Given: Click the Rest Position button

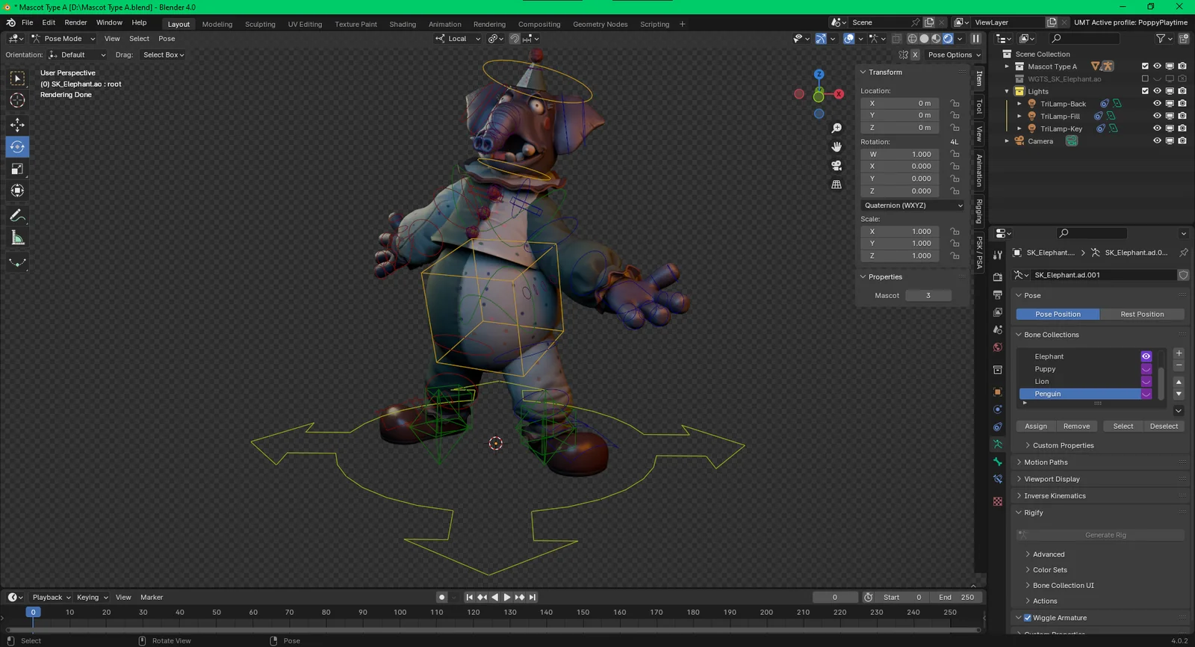Looking at the screenshot, I should tap(1142, 315).
